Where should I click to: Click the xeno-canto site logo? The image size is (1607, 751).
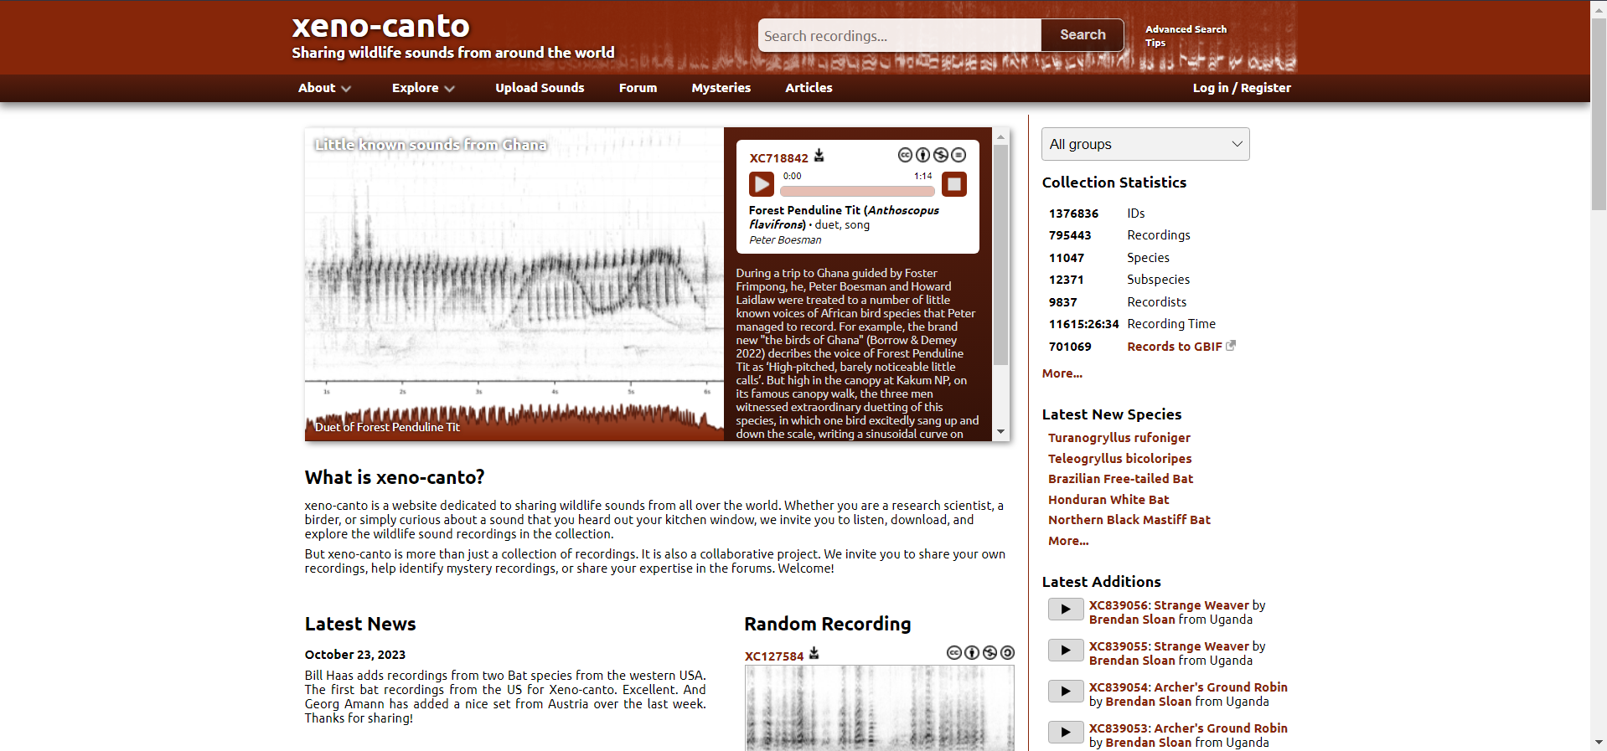coord(380,26)
